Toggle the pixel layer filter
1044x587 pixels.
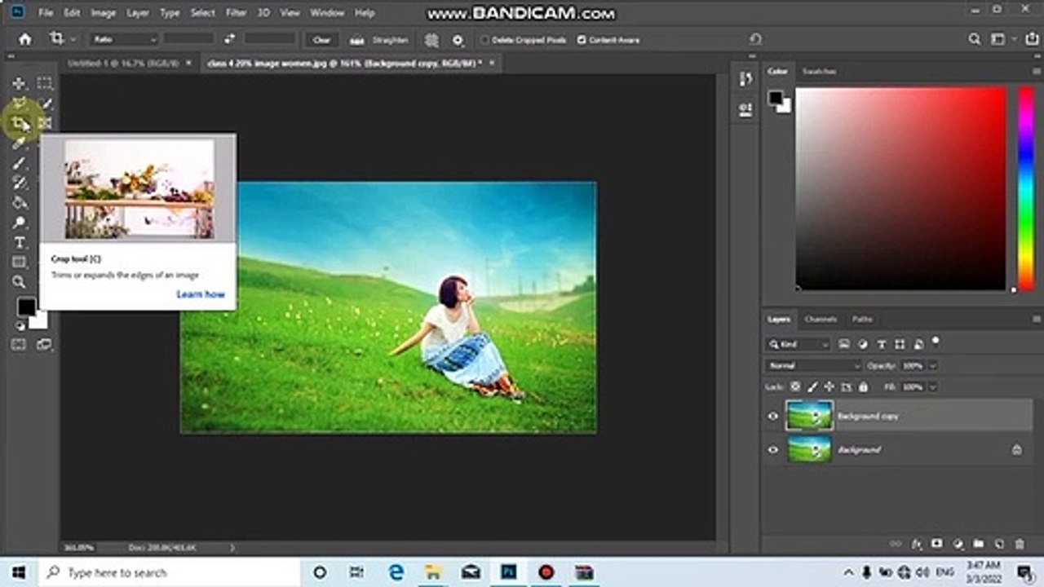coord(844,344)
